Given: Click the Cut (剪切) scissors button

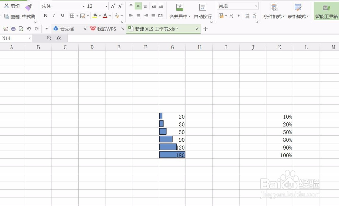Looking at the screenshot, I should coord(12,6).
